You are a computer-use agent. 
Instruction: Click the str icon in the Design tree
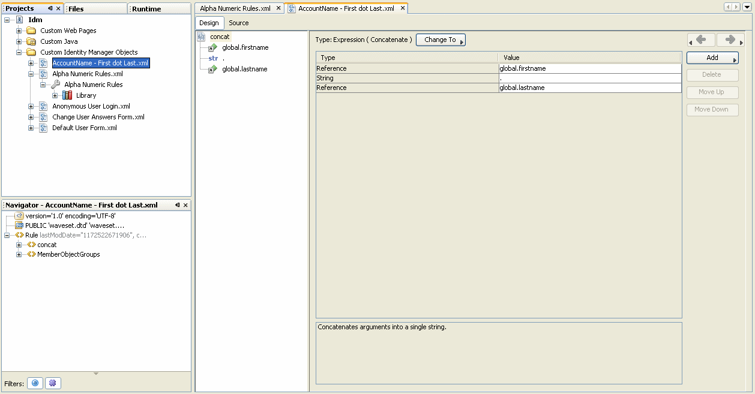pos(213,58)
